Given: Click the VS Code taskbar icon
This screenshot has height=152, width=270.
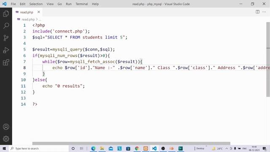Looking at the screenshot, I should [154, 148].
